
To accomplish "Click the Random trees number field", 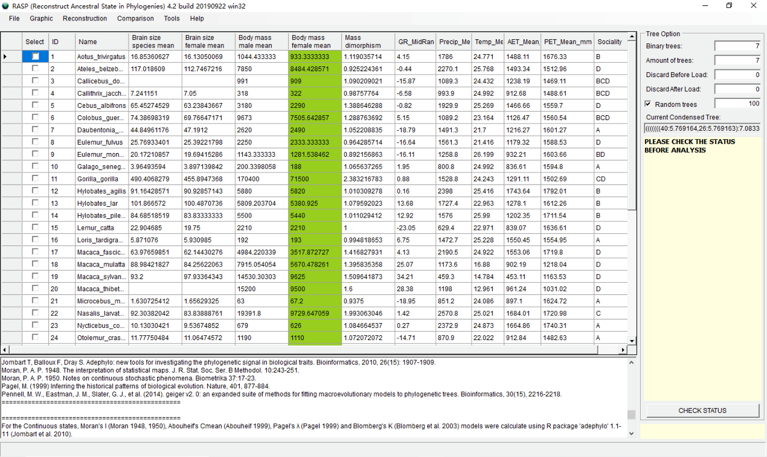I will click(738, 104).
